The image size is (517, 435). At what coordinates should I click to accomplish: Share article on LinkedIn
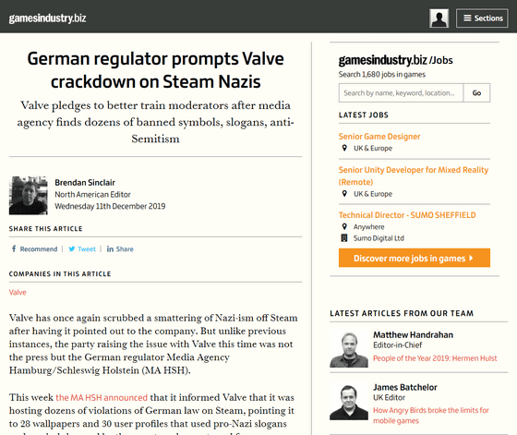pyautogui.click(x=120, y=249)
